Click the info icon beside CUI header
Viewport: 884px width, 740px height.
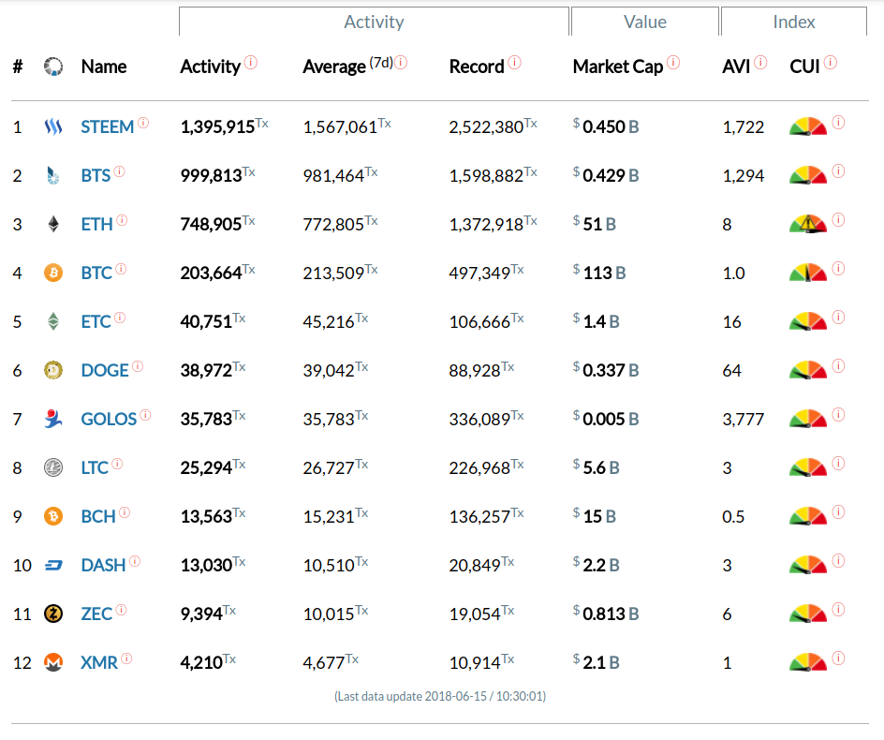click(x=831, y=62)
